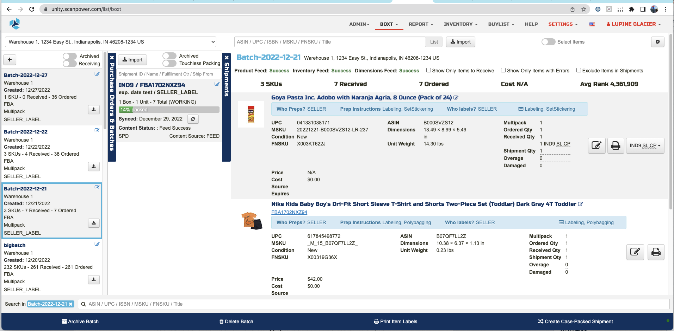Close Purchase Orders & Batches panel

coord(112,58)
